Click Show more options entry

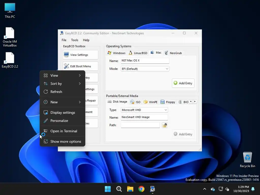click(x=62, y=141)
